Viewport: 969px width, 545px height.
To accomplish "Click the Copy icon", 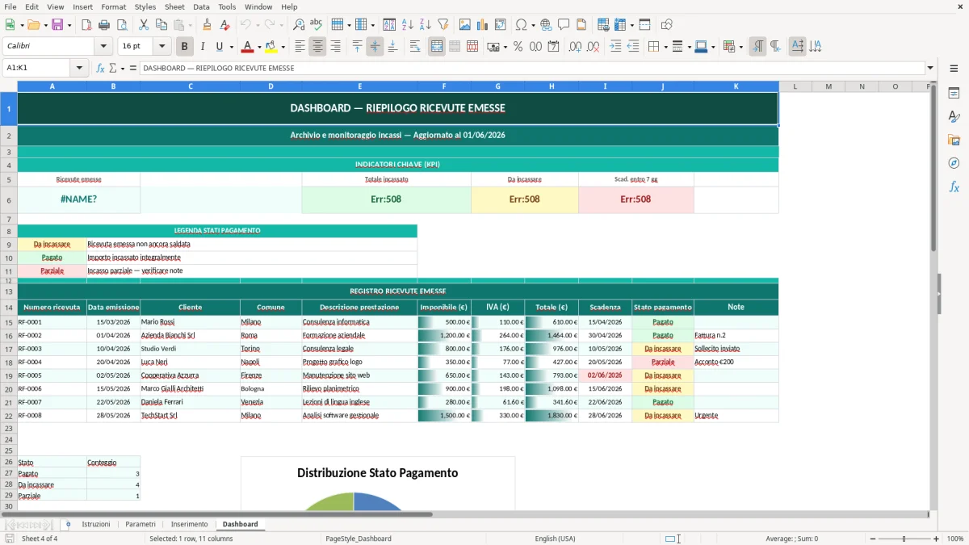I will pyautogui.click(x=161, y=25).
